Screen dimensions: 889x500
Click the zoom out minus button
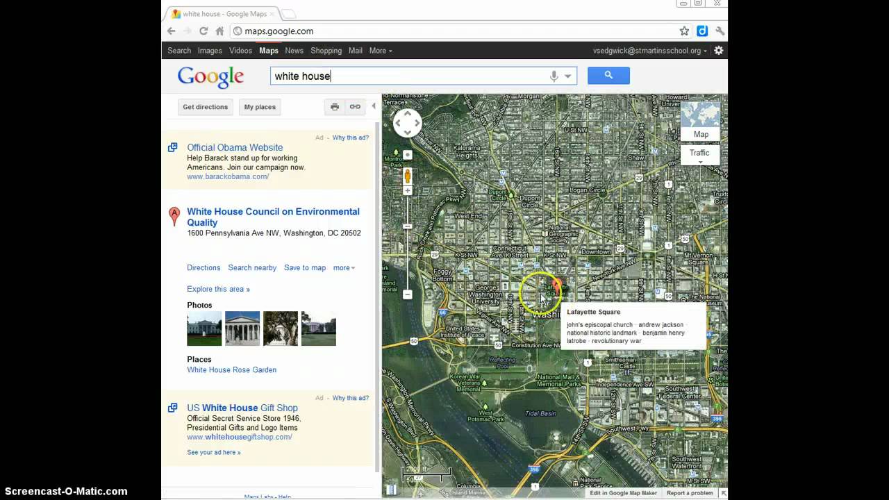tap(408, 294)
